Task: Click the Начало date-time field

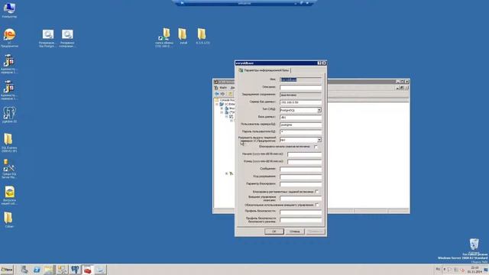Action: click(x=304, y=154)
